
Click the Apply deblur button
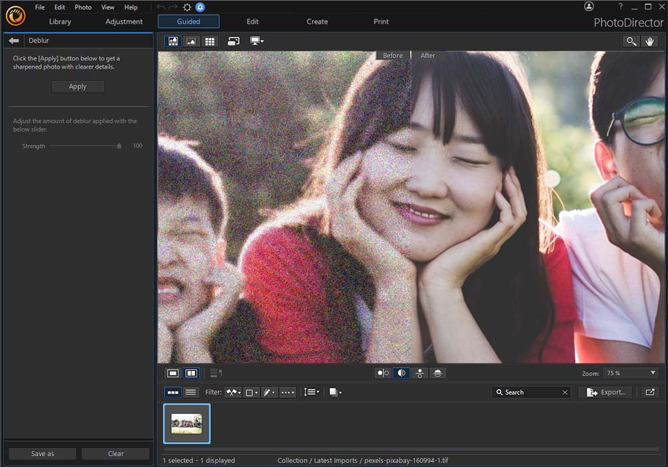coord(77,86)
